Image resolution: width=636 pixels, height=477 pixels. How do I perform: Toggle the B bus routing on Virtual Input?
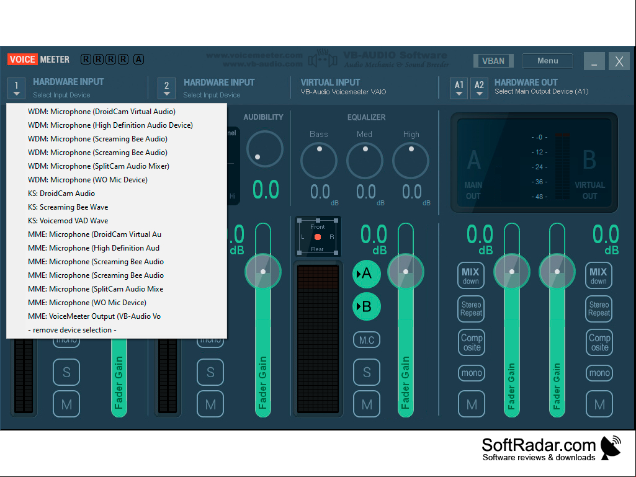[366, 306]
